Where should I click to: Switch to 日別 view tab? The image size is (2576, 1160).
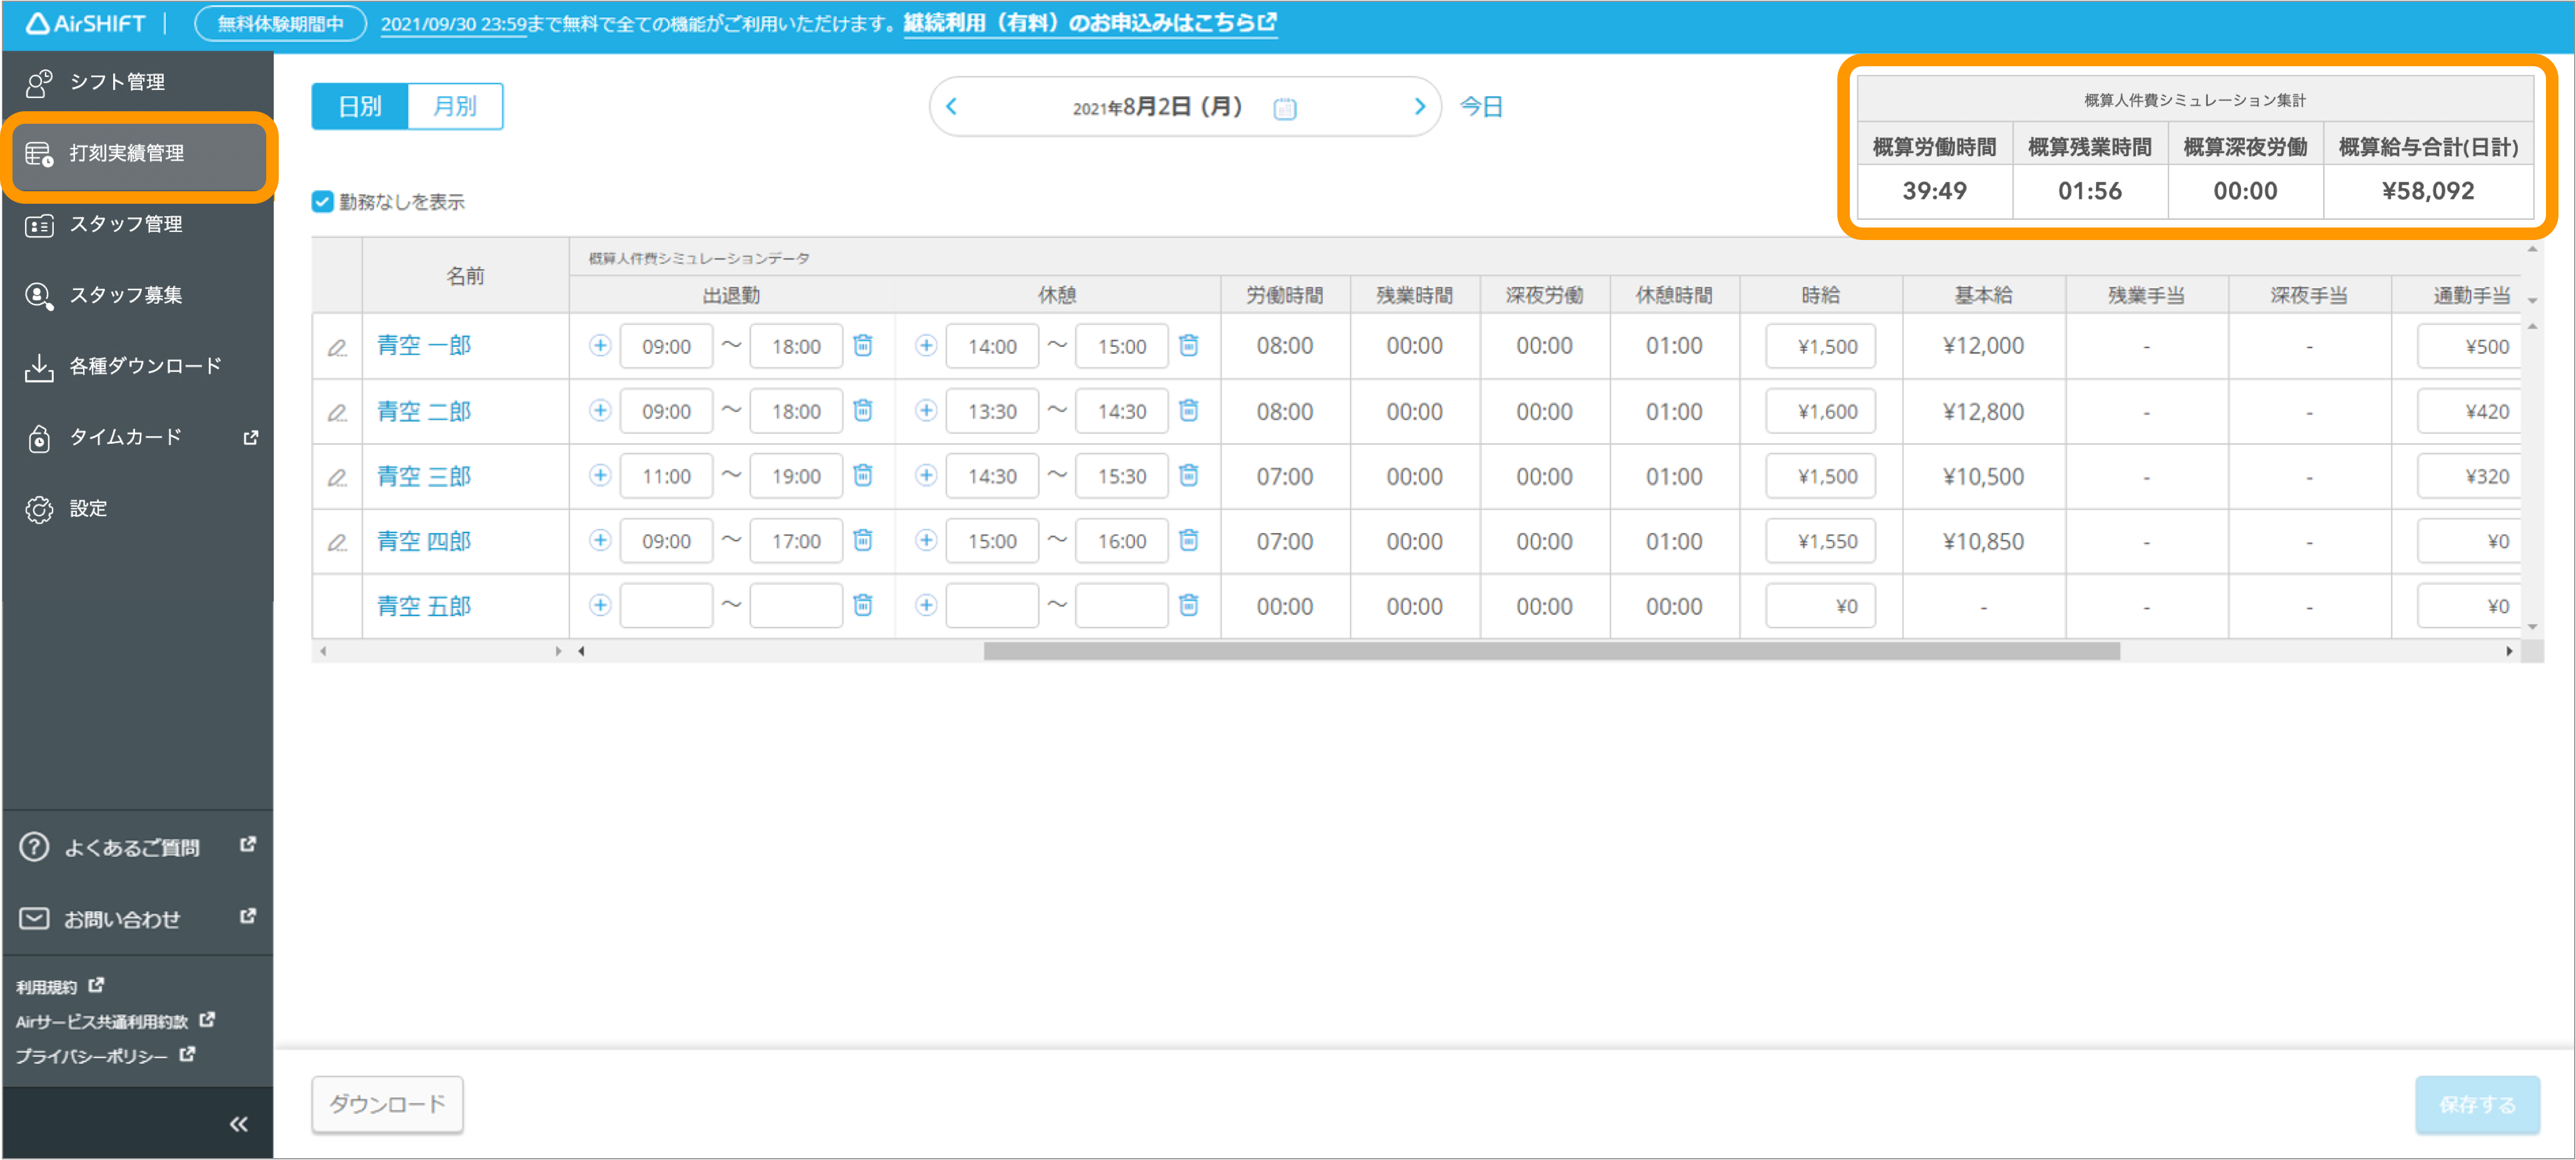(x=360, y=106)
